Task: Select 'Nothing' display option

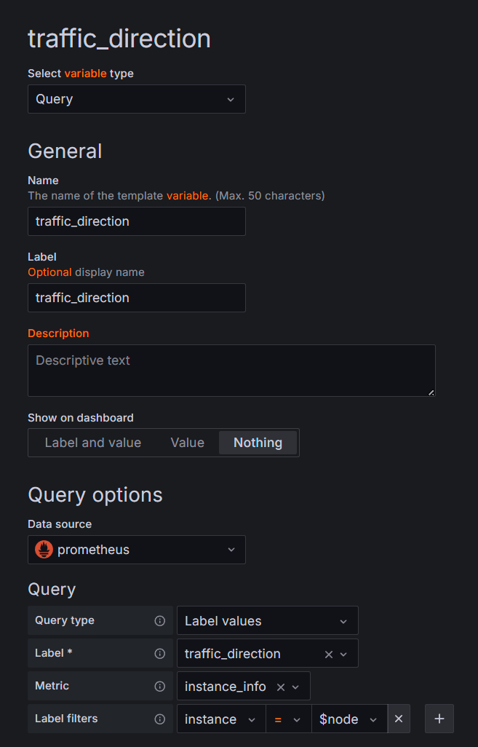Action: (258, 443)
